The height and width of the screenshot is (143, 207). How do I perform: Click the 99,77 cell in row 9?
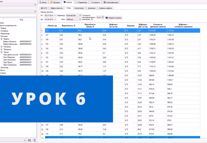pos(90,67)
